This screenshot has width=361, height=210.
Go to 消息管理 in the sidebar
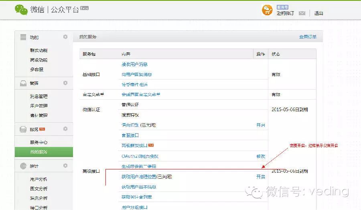tap(39, 96)
